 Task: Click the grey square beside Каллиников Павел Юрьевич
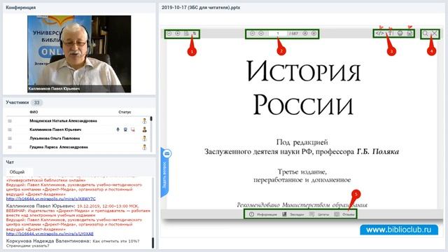coord(10,129)
